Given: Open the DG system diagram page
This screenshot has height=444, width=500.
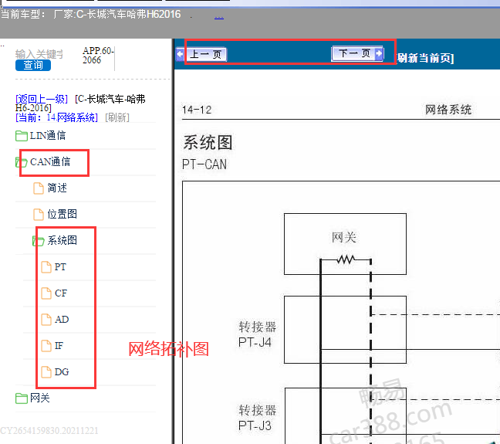Looking at the screenshot, I should click(x=62, y=371).
